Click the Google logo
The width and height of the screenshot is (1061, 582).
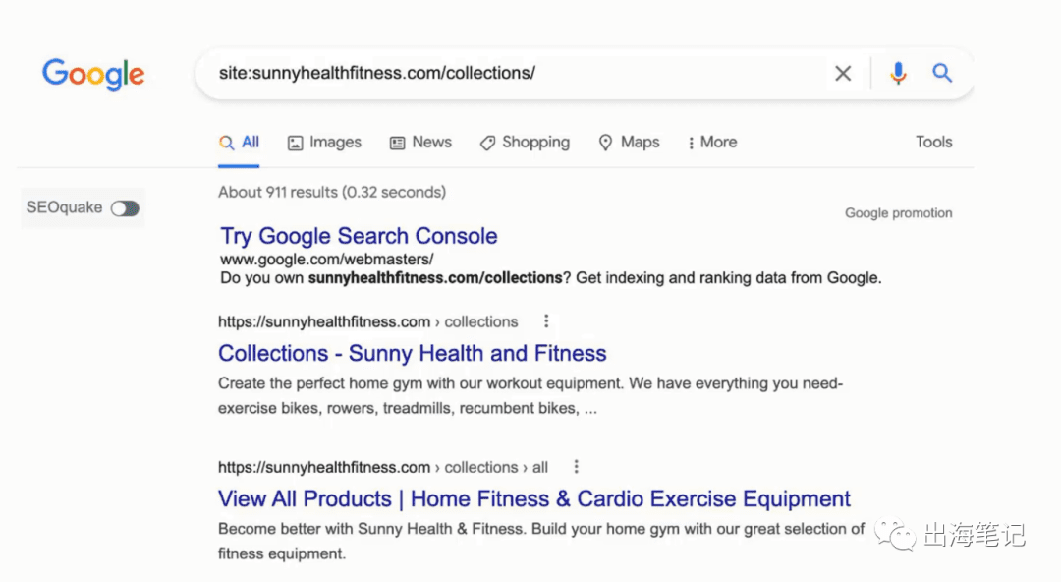(93, 74)
